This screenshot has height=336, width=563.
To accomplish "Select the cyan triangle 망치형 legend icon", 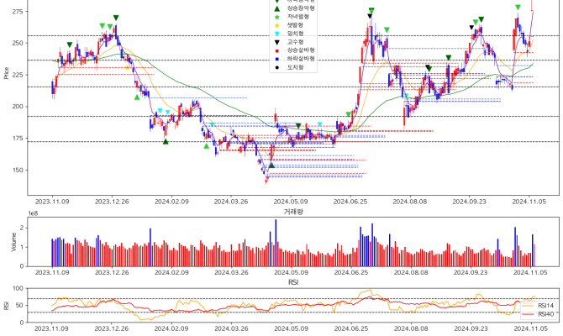I will [x=277, y=34].
